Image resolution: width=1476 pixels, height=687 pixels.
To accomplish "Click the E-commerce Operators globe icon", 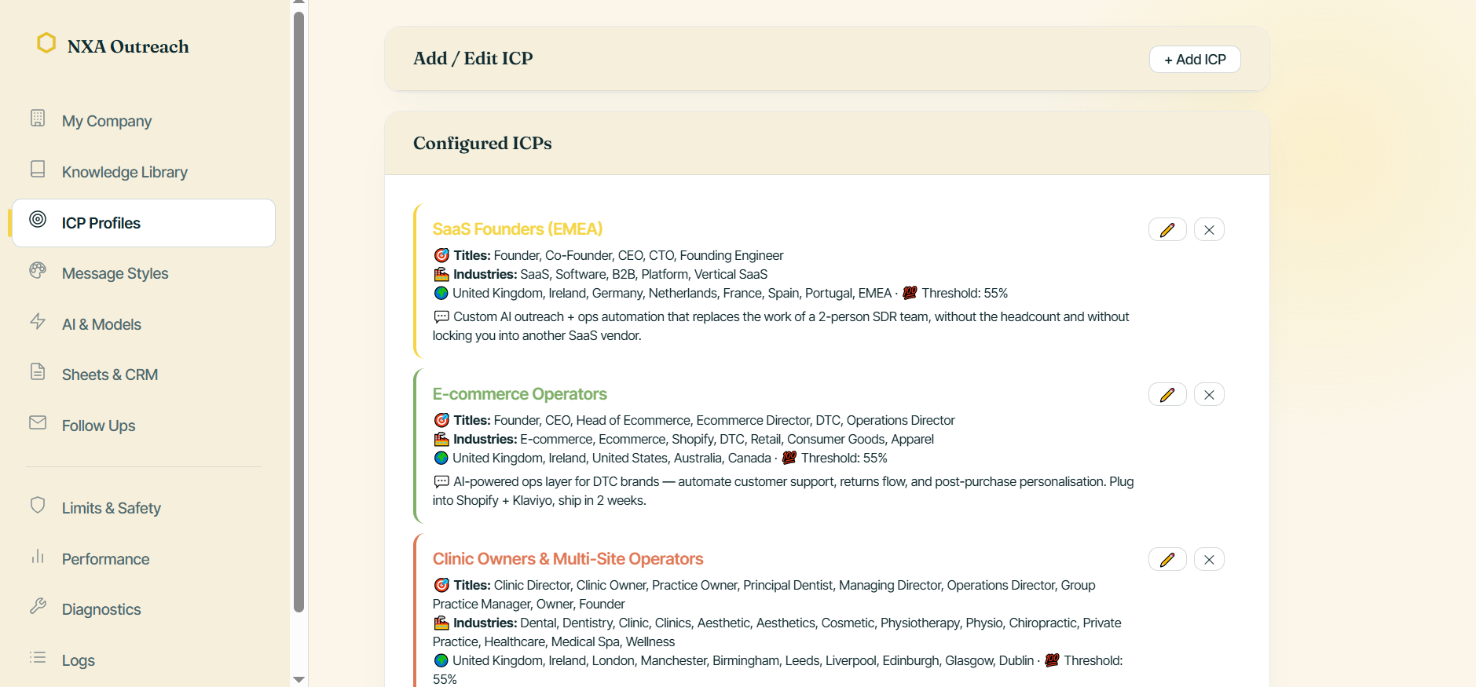I will coord(441,458).
